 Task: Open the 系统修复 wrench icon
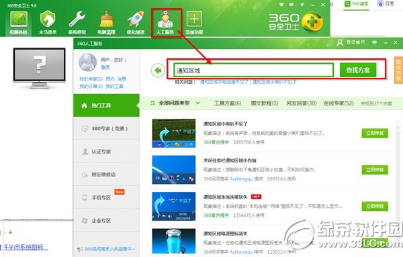(x=77, y=22)
